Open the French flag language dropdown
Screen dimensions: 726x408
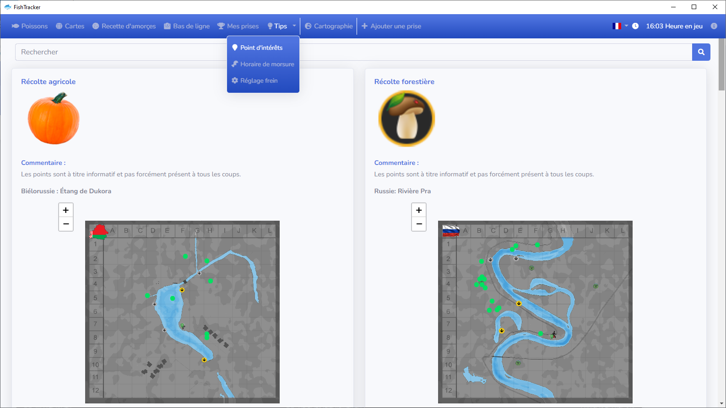click(620, 26)
